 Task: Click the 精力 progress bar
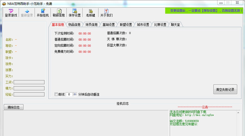tap(29, 88)
